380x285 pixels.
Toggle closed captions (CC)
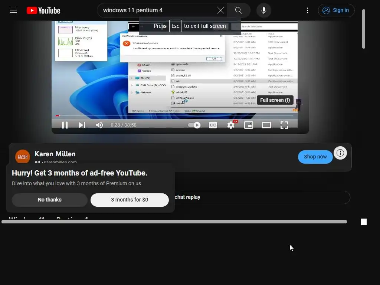[213, 125]
